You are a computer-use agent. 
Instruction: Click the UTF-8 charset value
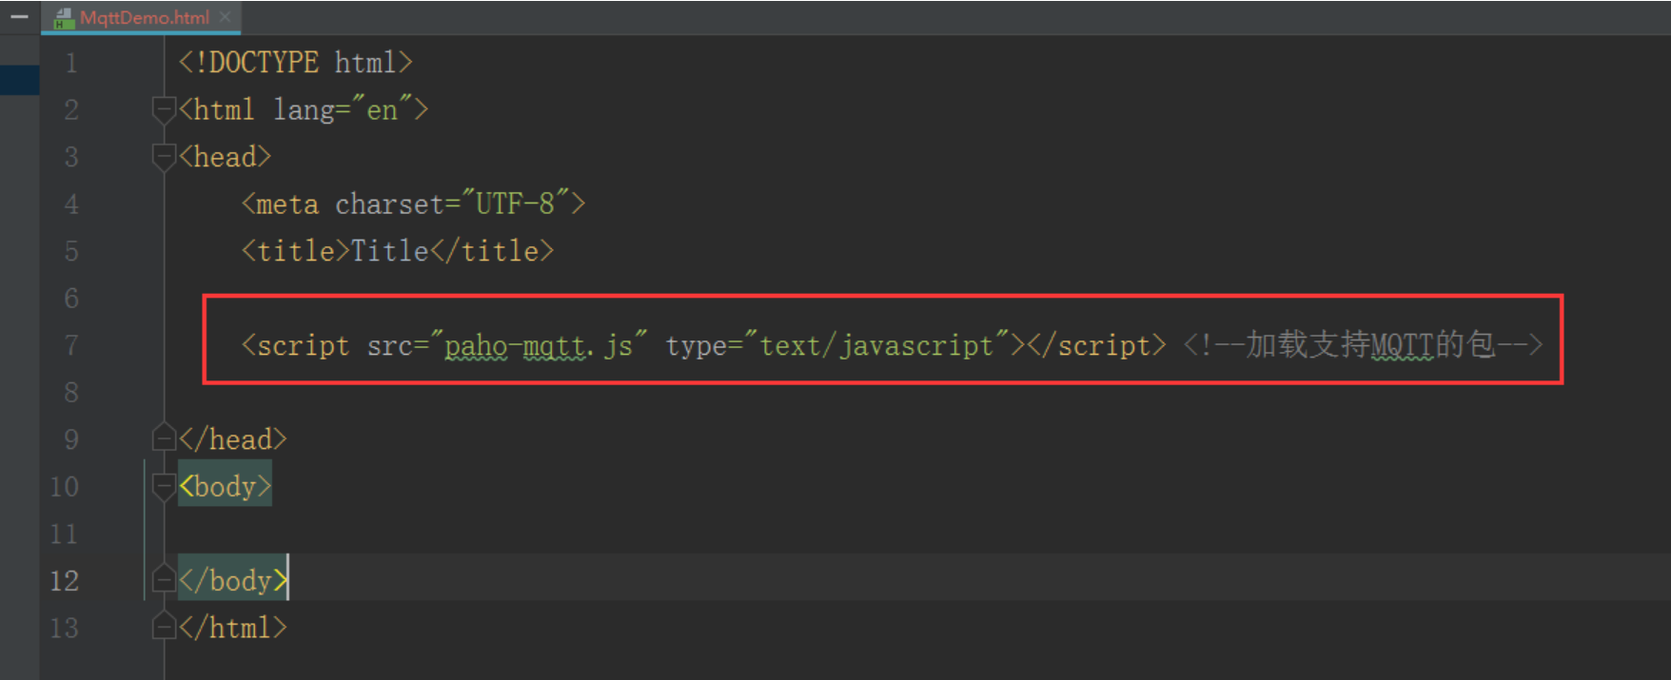tap(515, 204)
